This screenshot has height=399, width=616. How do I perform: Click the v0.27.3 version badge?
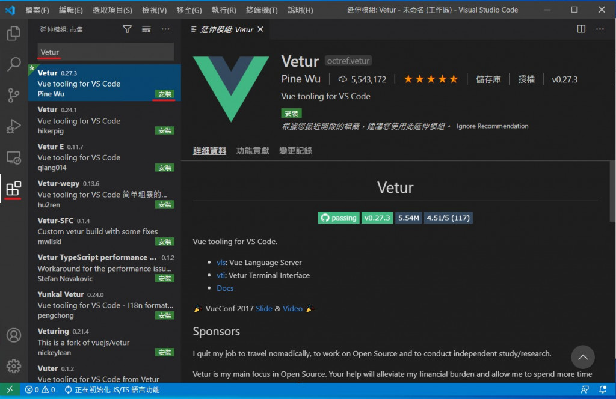click(377, 218)
